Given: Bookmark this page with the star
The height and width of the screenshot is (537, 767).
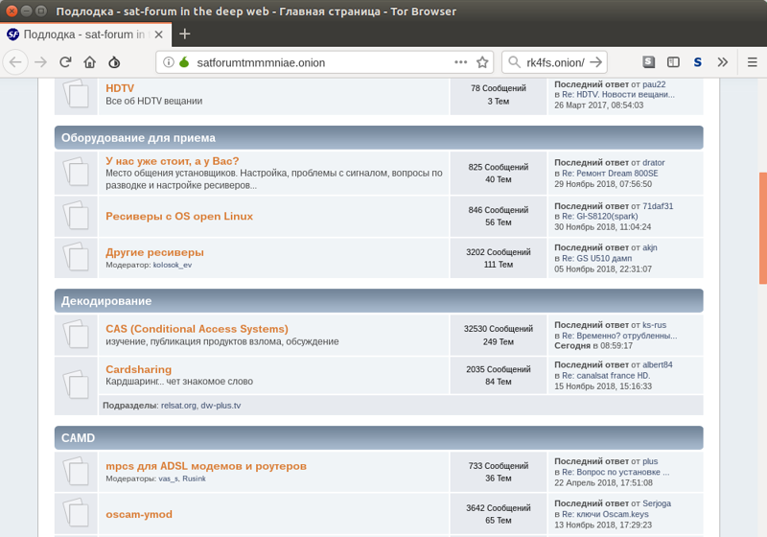Looking at the screenshot, I should coord(482,62).
